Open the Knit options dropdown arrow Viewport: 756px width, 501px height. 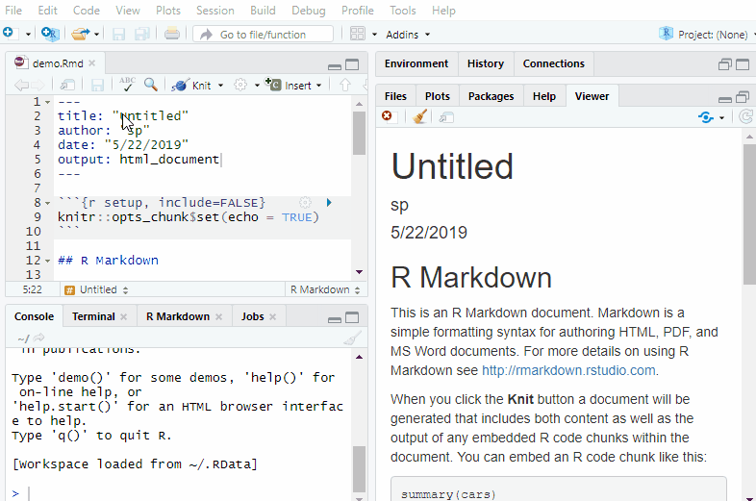point(221,86)
